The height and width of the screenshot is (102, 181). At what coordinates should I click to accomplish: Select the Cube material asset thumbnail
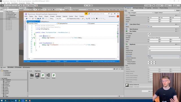tap(37, 75)
